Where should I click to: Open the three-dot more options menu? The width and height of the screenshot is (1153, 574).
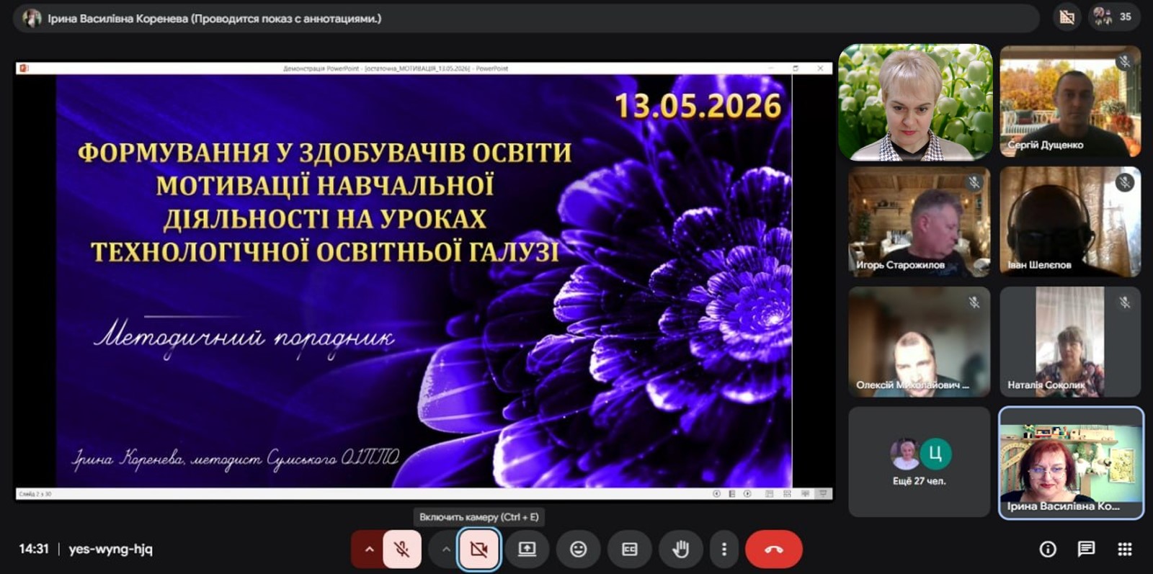click(x=724, y=550)
